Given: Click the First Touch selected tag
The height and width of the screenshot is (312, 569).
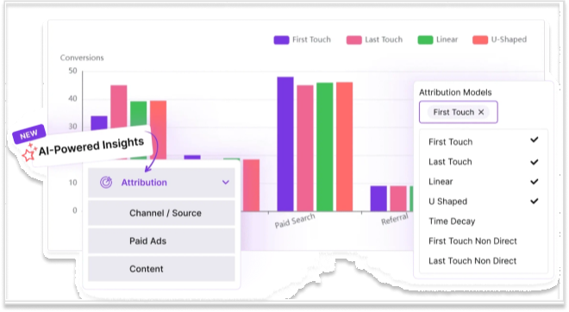Looking at the screenshot, I should click(459, 112).
